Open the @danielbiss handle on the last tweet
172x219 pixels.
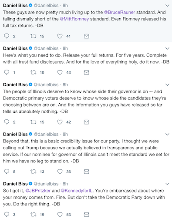pos(46,184)
